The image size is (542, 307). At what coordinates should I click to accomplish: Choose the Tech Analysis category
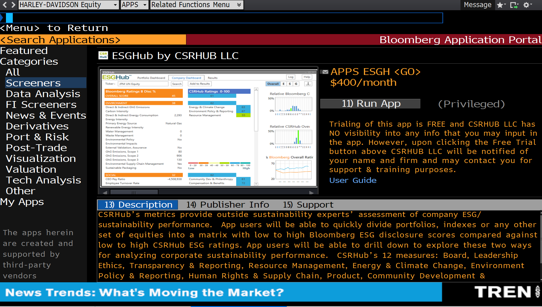click(43, 180)
